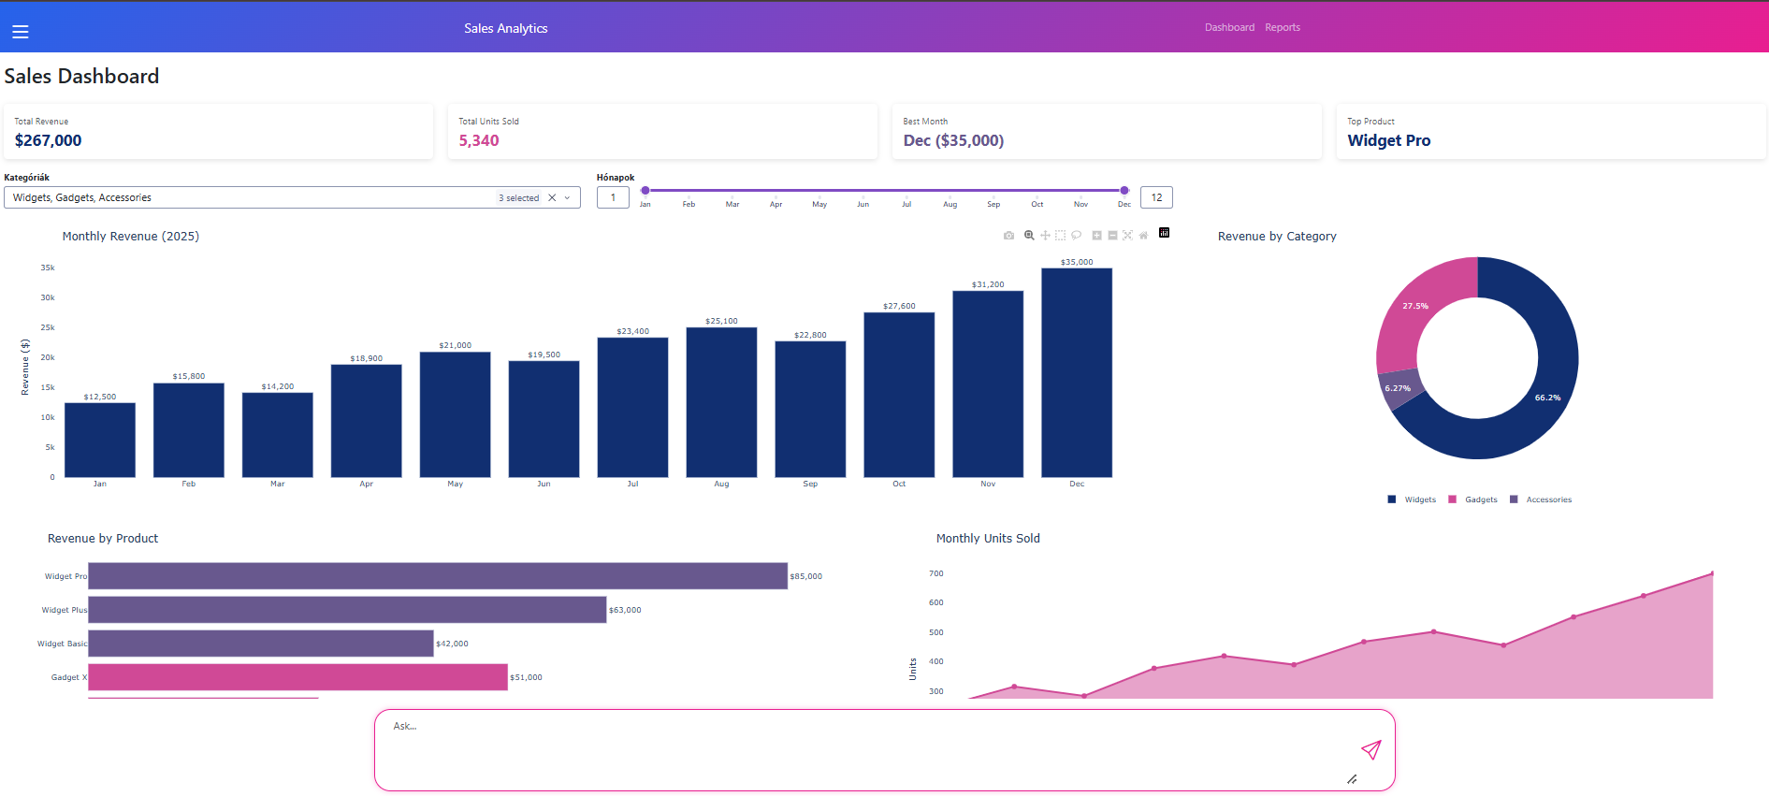Click the Zoom out minus icon
Viewport: 1769px width, 796px height.
pyautogui.click(x=1112, y=236)
